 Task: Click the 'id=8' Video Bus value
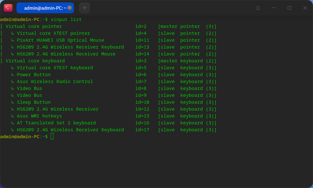tap(141, 88)
